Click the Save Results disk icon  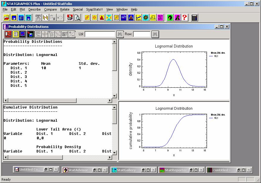30,34
